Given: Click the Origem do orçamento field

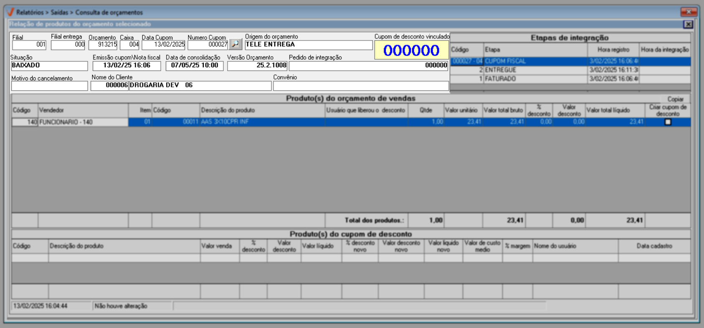Looking at the screenshot, I should tap(308, 45).
